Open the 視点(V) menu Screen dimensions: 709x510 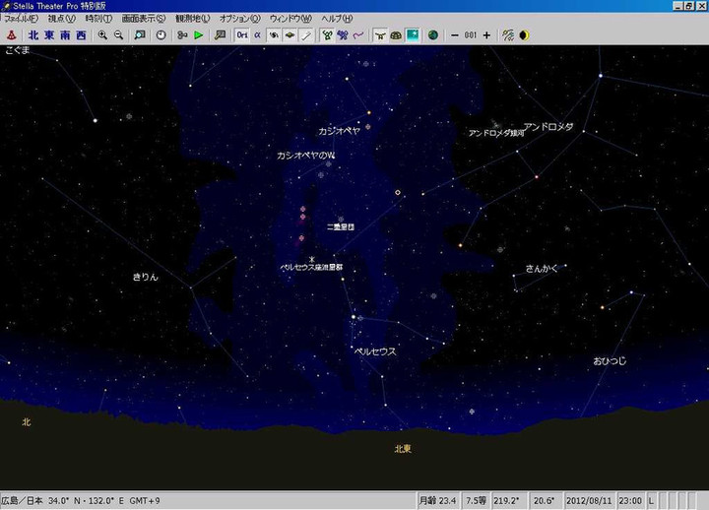(x=61, y=19)
